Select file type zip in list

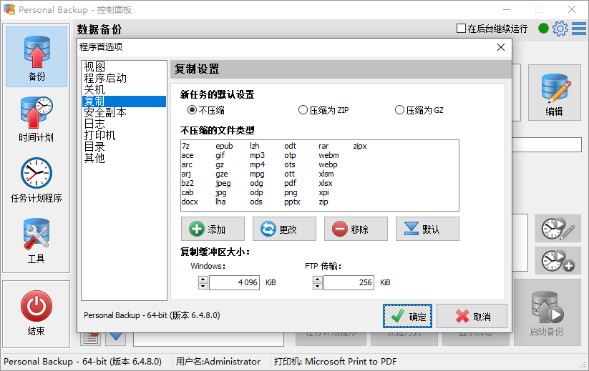point(323,202)
